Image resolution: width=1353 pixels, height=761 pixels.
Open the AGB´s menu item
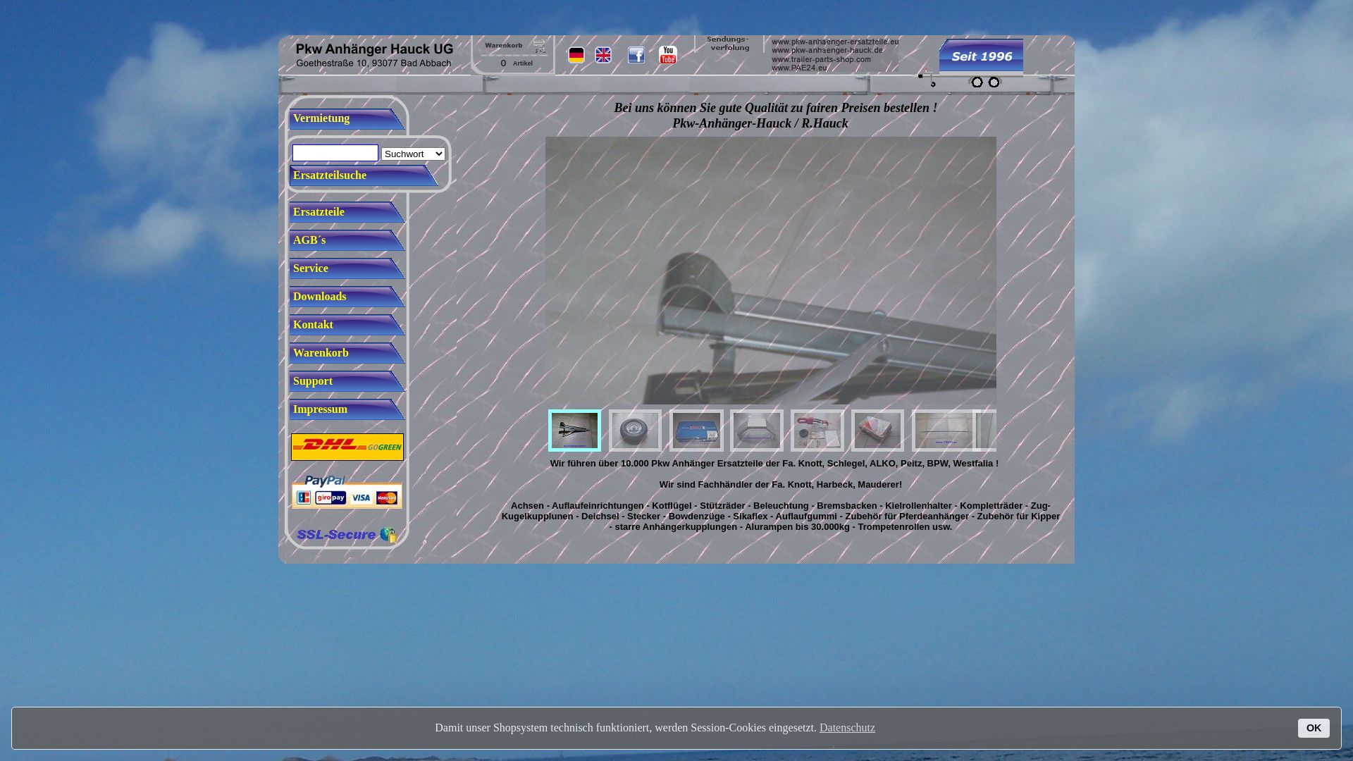(x=347, y=240)
